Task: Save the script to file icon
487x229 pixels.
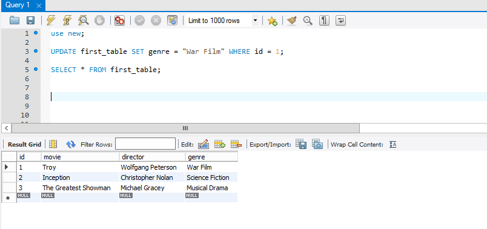Action: (30, 21)
